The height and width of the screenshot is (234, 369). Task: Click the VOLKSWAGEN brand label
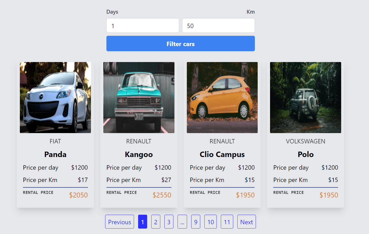pyautogui.click(x=305, y=141)
